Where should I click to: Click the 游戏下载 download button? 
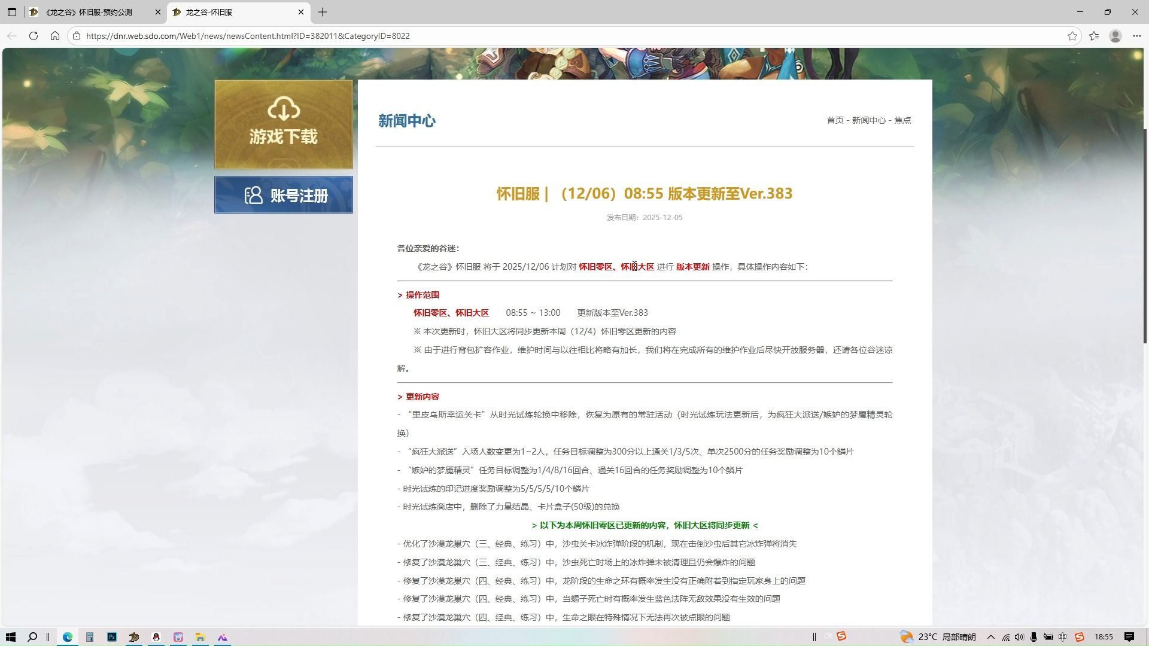[284, 124]
